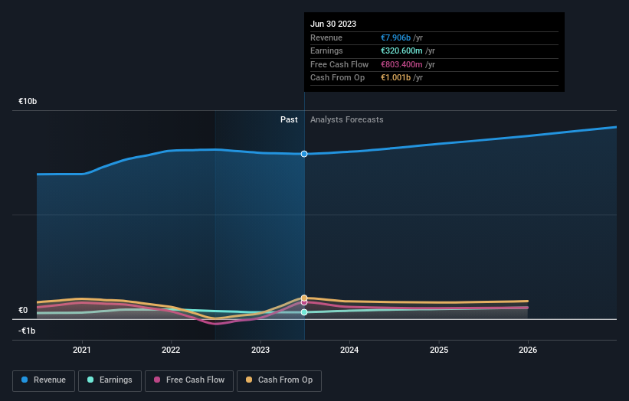Click the blue Revenue data point marker
Image resolution: width=629 pixels, height=401 pixels.
click(304, 154)
